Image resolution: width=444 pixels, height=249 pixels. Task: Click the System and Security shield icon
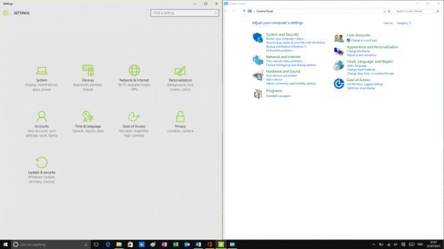pyautogui.click(x=258, y=38)
